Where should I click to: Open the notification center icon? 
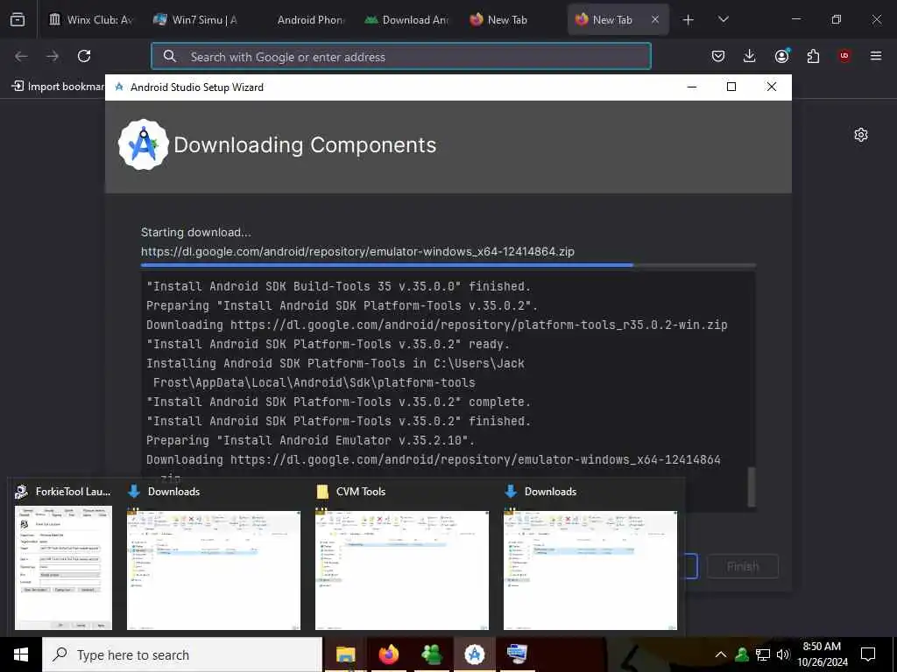(868, 654)
